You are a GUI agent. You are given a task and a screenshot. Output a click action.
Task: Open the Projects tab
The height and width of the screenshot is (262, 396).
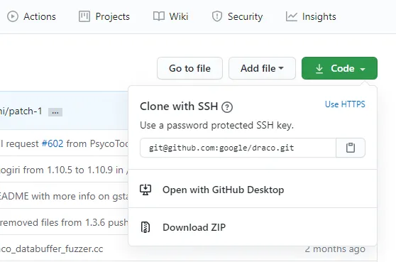[x=104, y=16]
